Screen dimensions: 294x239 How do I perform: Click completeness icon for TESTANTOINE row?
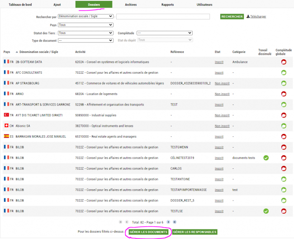(284, 179)
